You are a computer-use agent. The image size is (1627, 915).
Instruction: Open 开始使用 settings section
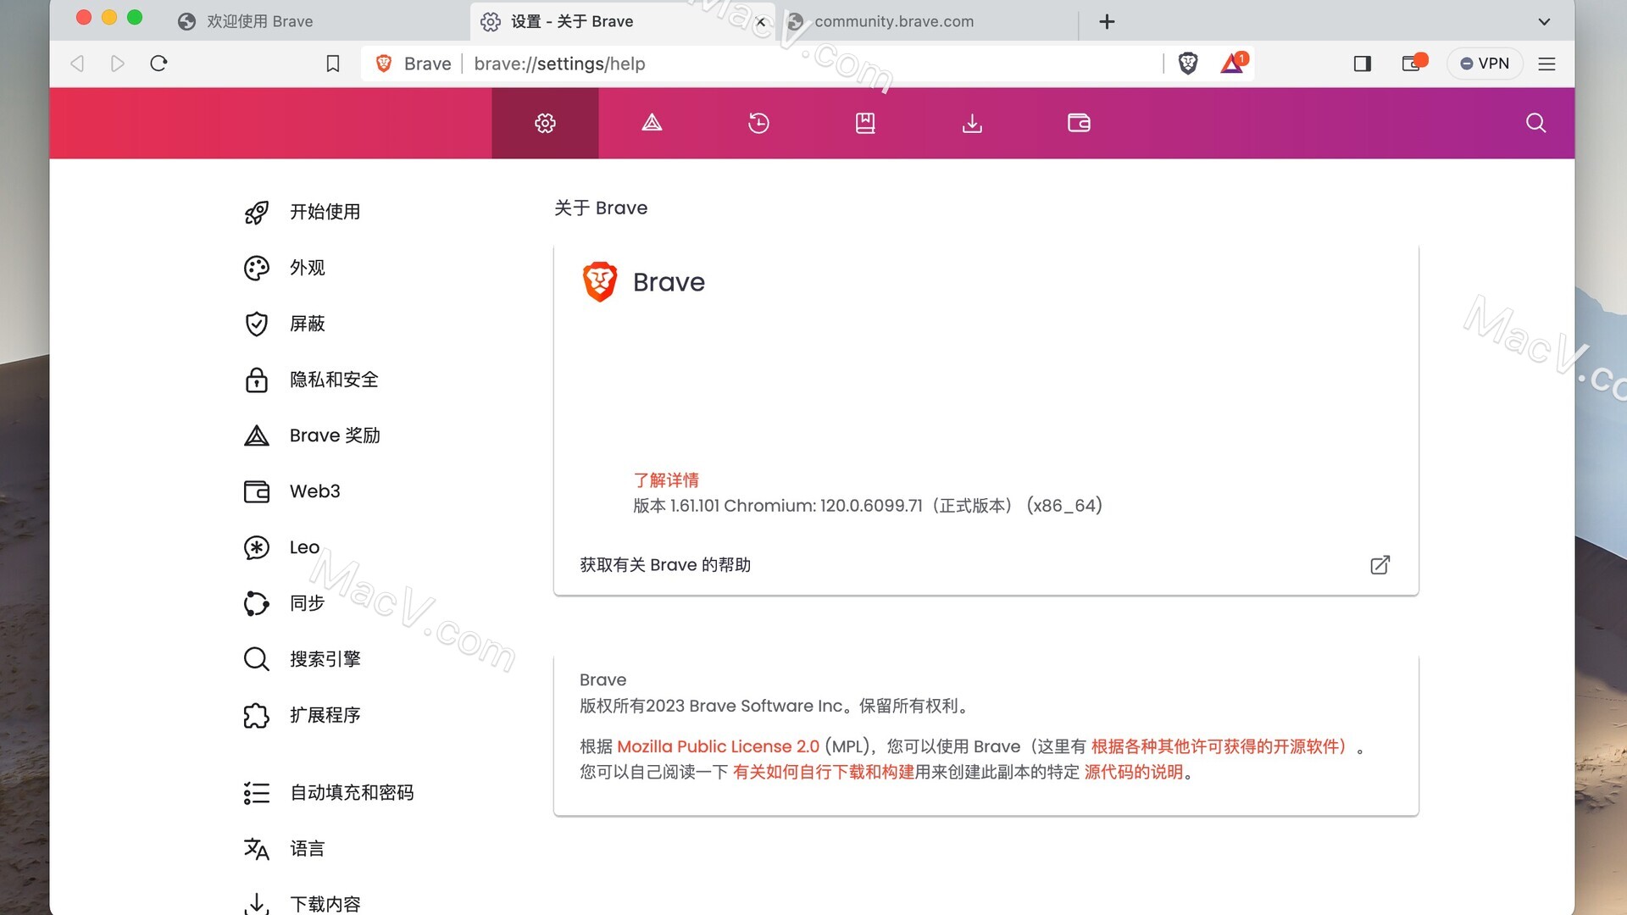pyautogui.click(x=303, y=212)
